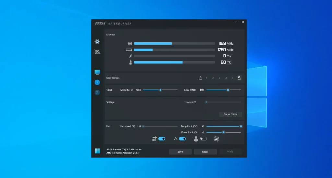
Task: Click the GPU core clock chip icon
Action: [130, 43]
